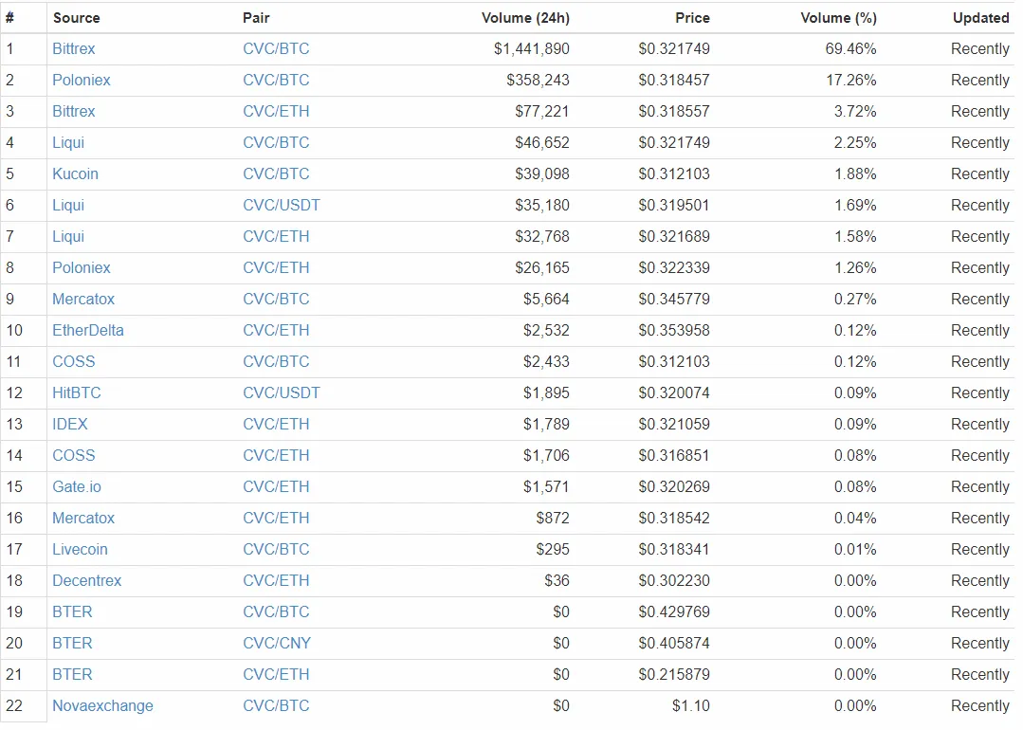Open the CVC/BTC pair in row 1
This screenshot has height=730, width=1023.
point(276,49)
